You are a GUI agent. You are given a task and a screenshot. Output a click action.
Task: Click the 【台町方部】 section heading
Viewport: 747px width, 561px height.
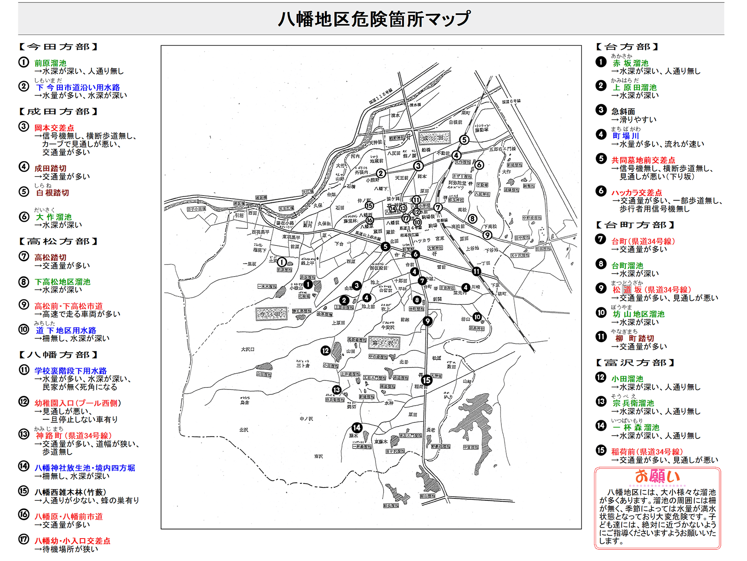pyautogui.click(x=635, y=225)
